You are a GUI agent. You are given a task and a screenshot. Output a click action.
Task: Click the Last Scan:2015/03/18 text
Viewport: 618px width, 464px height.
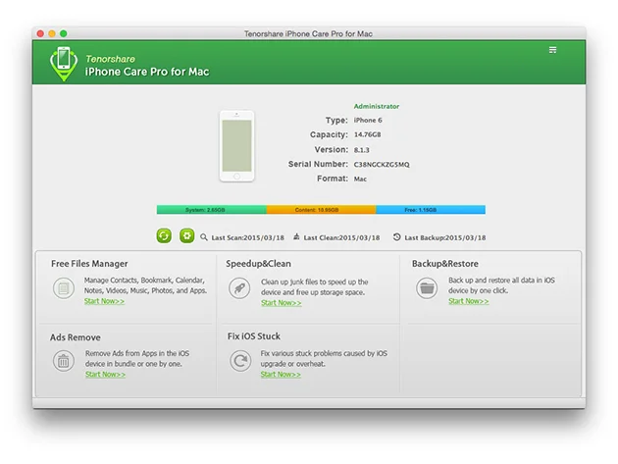pyautogui.click(x=248, y=237)
